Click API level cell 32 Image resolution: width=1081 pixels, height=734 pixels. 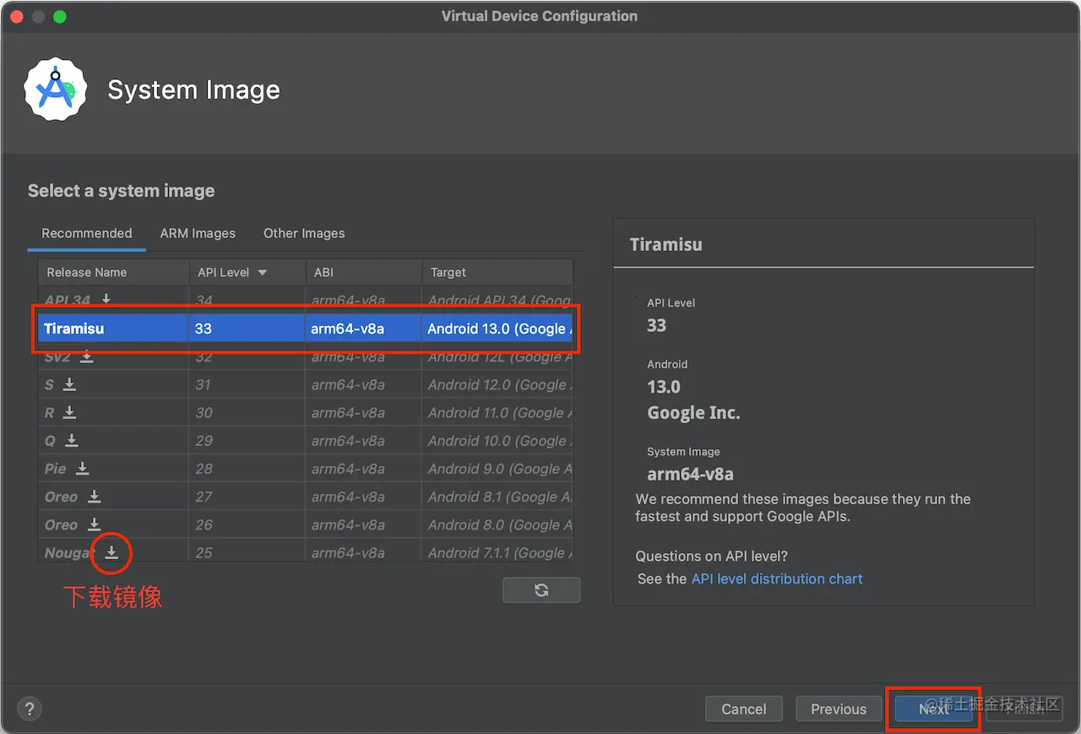click(x=247, y=356)
